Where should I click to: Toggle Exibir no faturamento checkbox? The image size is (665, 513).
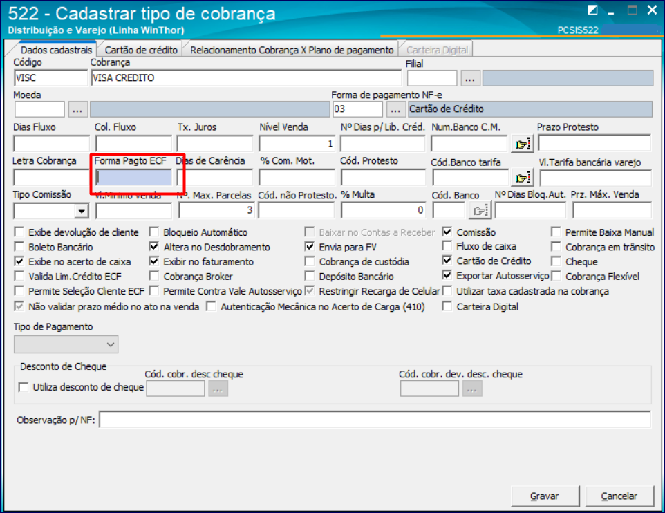click(x=154, y=261)
